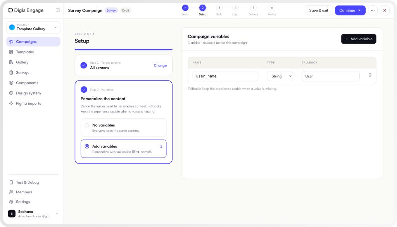397x227 pixels.
Task: Close the campaign editor with X
Action: click(x=385, y=10)
